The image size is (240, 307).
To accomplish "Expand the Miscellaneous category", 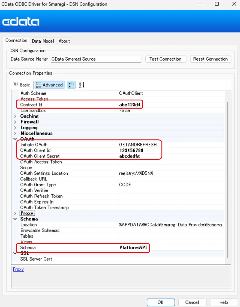I will click(x=15, y=133).
